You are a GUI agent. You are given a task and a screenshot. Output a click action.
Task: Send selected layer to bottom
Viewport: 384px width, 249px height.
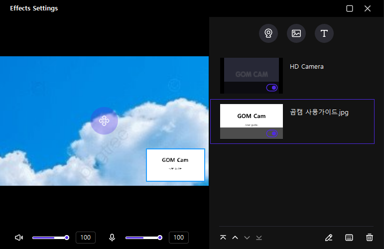(x=259, y=238)
